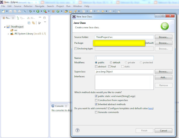179x138 pixels.
Task: Open the Source menu
Action: (x=18, y=6)
